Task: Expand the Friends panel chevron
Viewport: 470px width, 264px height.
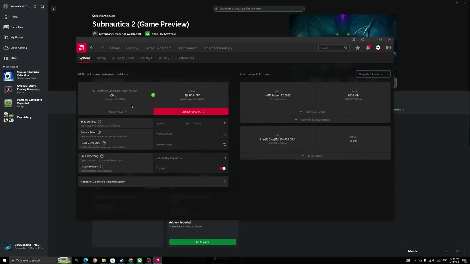Action: [447, 251]
